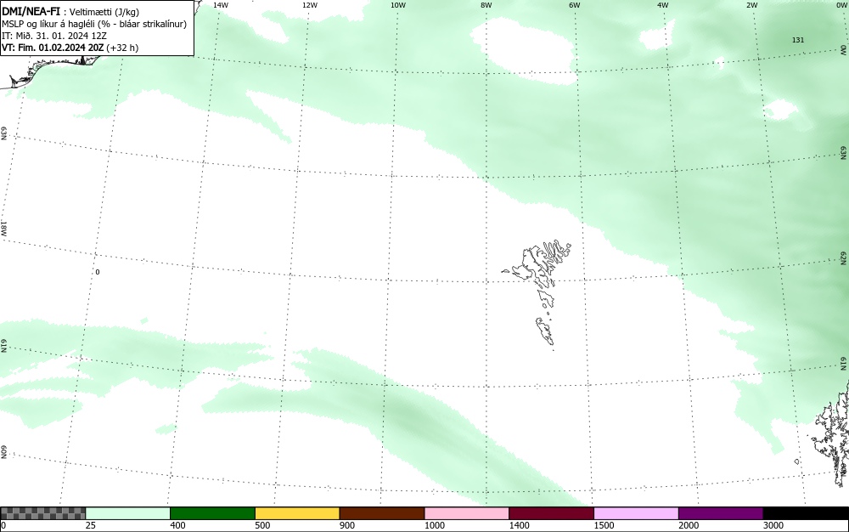Select the 'VT: Fim. 01.02.2024 20Z (+32 h)' line

click(x=70, y=48)
